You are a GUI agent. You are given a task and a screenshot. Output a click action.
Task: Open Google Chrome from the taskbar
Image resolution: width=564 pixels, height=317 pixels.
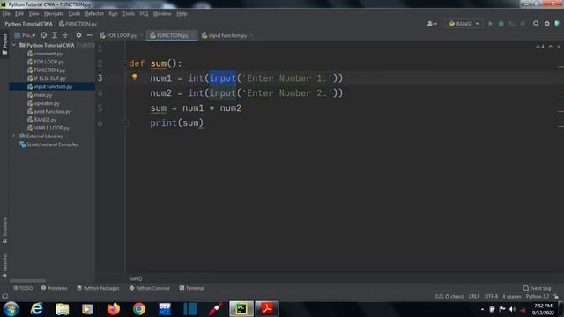tap(139, 309)
